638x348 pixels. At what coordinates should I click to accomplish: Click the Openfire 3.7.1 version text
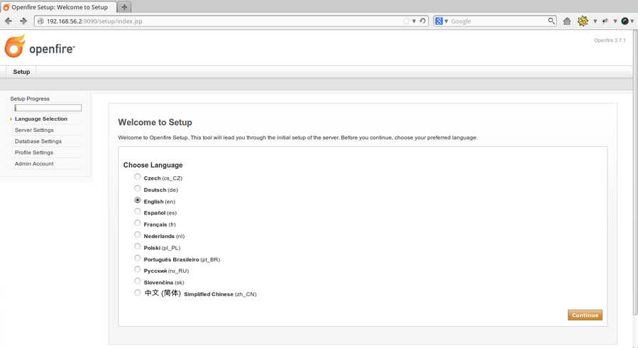(x=610, y=40)
